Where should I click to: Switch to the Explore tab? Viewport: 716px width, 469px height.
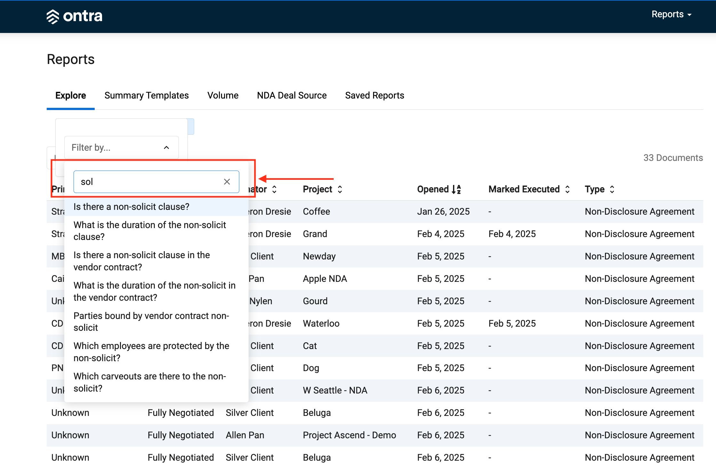(x=71, y=95)
